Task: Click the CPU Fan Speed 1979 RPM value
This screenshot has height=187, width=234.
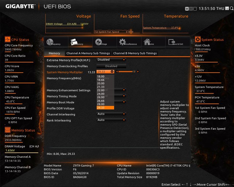Action: (x=13, y=112)
